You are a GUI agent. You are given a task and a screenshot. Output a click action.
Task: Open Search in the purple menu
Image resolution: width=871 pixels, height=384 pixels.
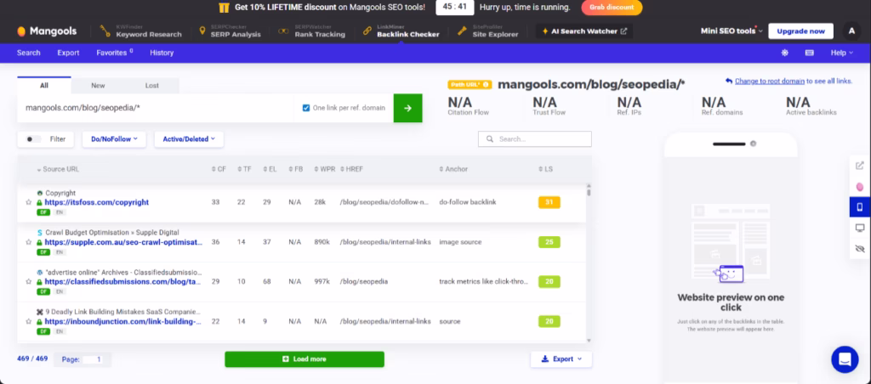[x=28, y=53]
